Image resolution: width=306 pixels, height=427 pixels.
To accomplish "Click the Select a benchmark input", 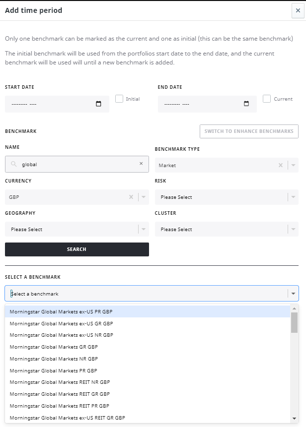I will tap(152, 294).
